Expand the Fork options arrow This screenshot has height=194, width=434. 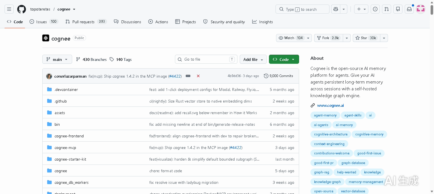347,38
